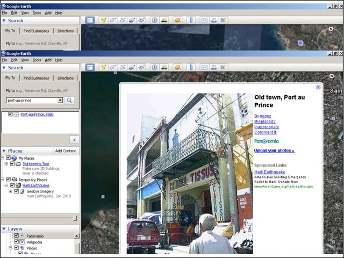Toggle Places layer checkbox
Screen dimensions: 344x258
[x=17, y=248]
